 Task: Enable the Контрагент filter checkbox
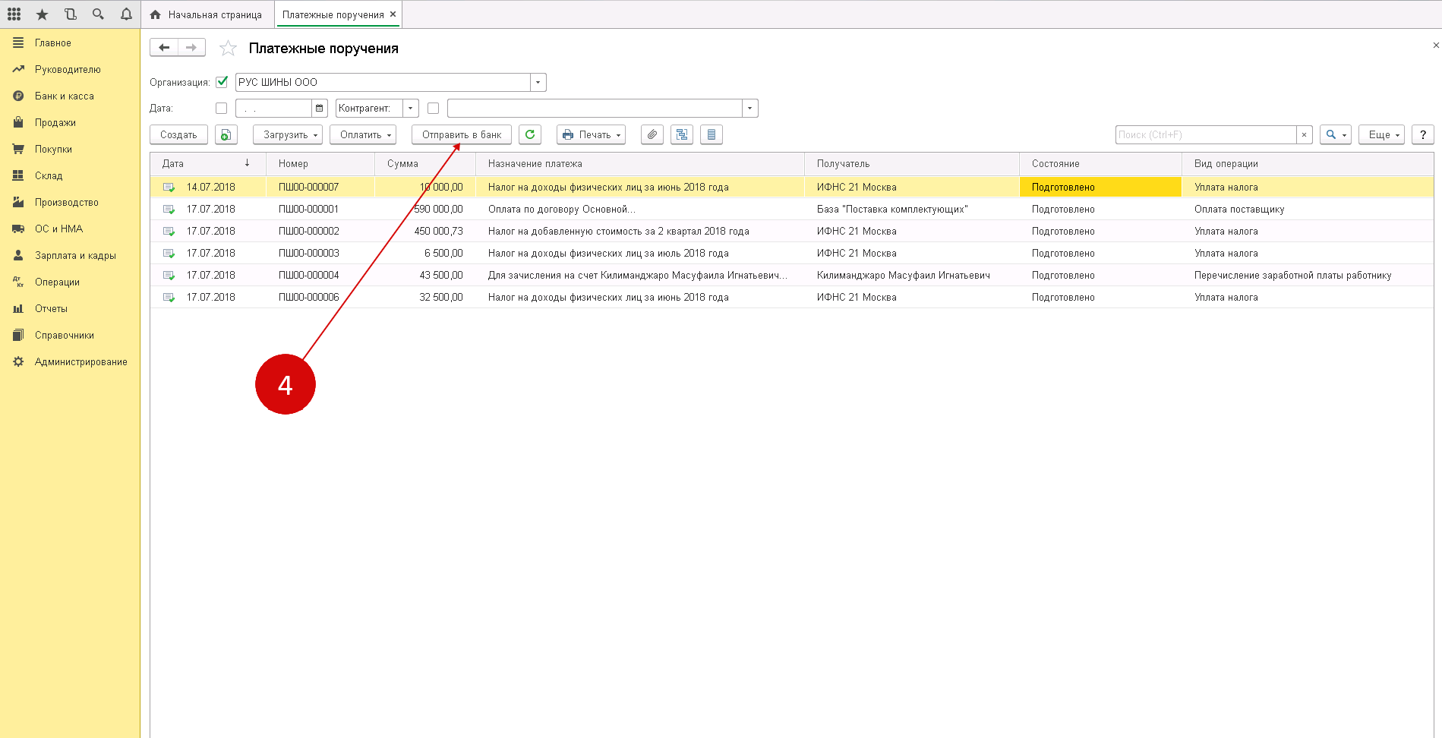click(x=434, y=109)
